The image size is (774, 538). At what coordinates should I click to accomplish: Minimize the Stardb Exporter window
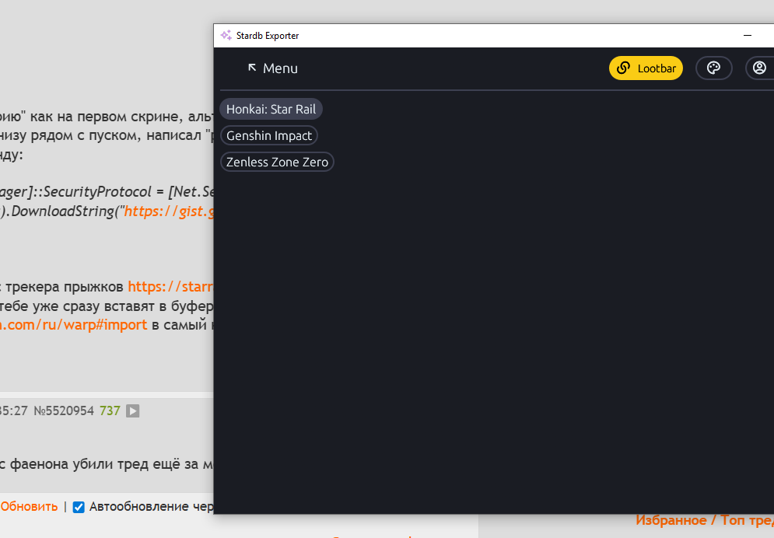[x=748, y=36]
